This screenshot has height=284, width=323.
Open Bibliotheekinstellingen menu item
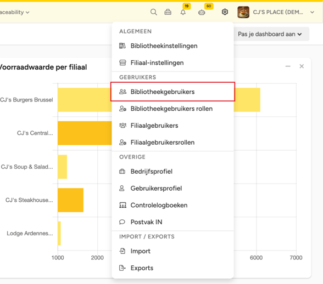172,46
